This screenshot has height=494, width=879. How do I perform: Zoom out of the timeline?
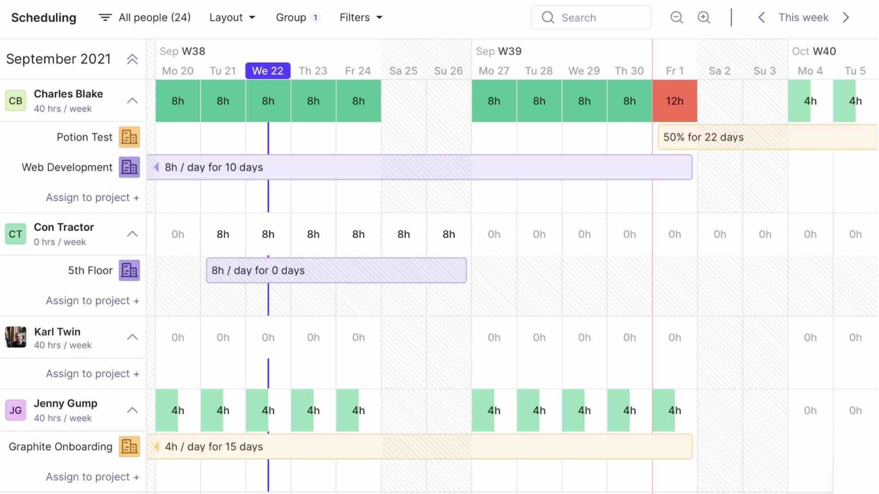pos(676,17)
